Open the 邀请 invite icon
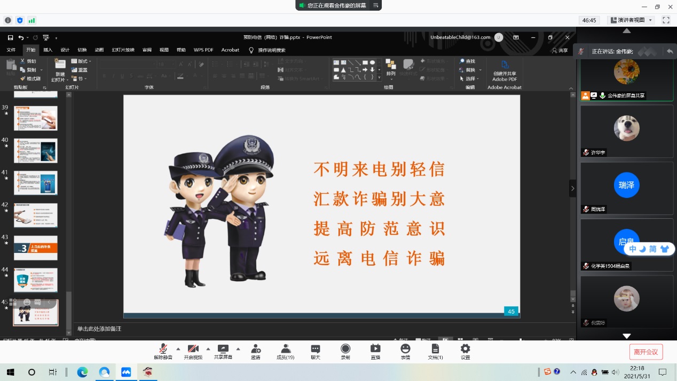The width and height of the screenshot is (677, 381). click(x=256, y=351)
